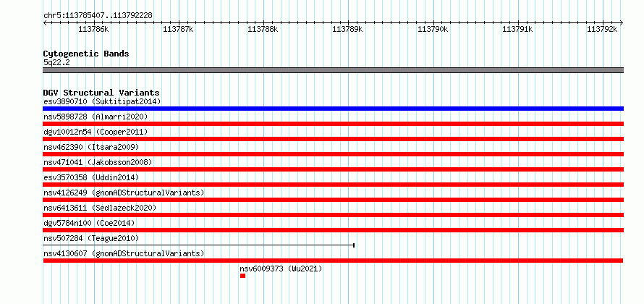This screenshot has width=644, height=304.
Task: Click the 5q22.2 band label
Action: pyautogui.click(x=55, y=62)
